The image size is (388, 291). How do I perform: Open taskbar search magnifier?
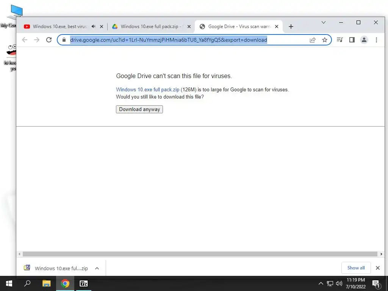[x=27, y=283]
